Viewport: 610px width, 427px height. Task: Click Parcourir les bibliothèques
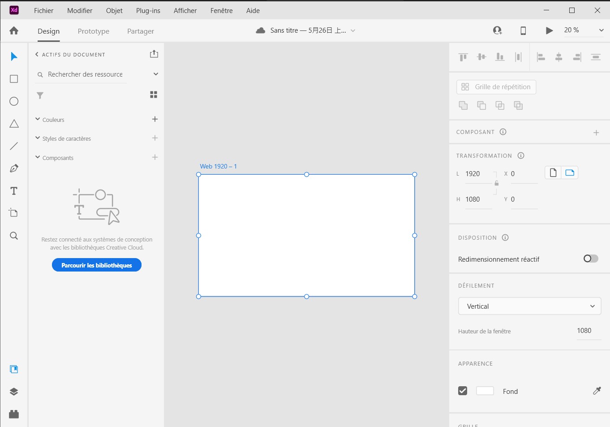click(96, 265)
